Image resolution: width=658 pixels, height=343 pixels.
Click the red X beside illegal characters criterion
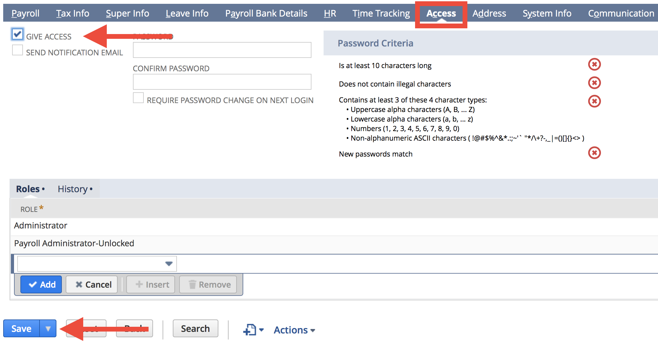click(594, 83)
